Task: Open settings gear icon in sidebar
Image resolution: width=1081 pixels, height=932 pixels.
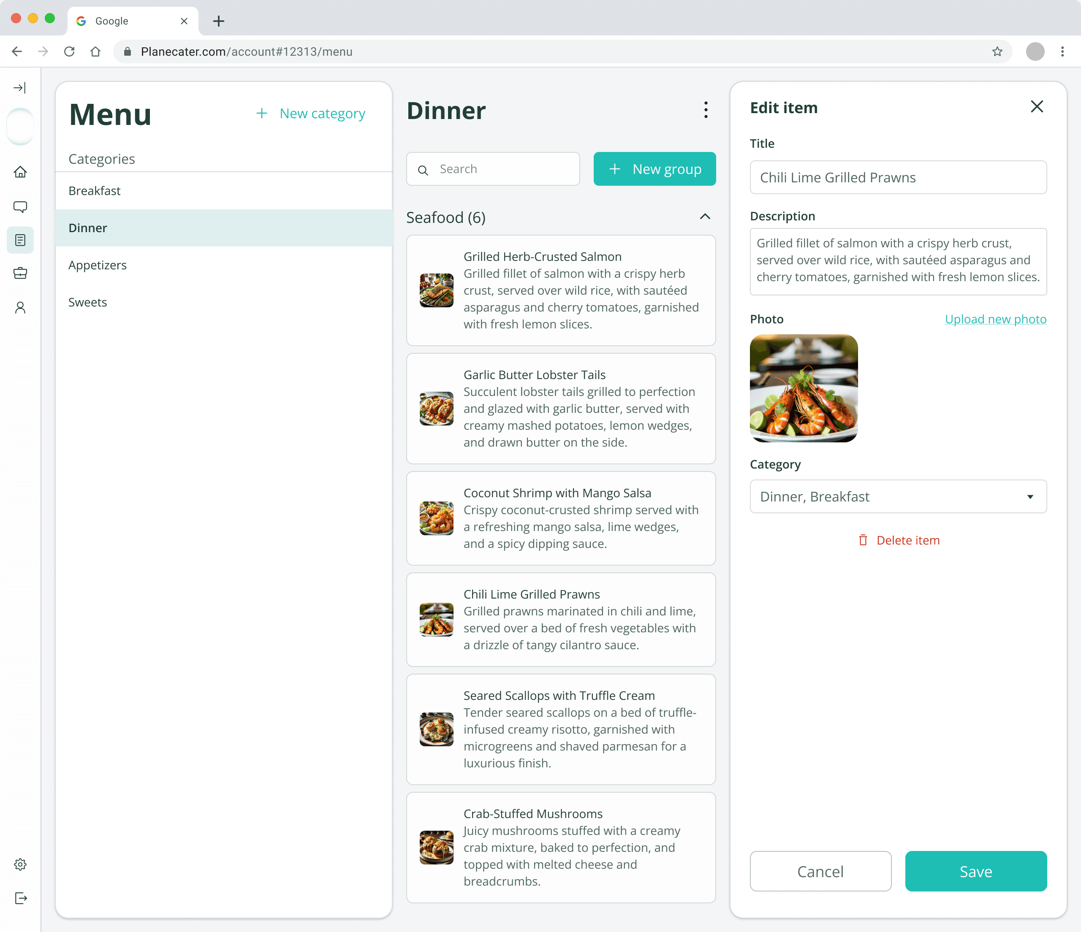Action: click(x=20, y=864)
